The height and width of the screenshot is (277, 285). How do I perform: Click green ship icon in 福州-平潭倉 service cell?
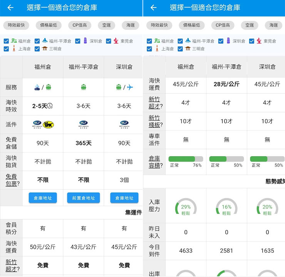click(x=84, y=87)
